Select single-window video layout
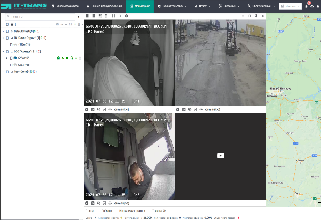The width and height of the screenshot is (322, 221). pyautogui.click(x=87, y=16)
